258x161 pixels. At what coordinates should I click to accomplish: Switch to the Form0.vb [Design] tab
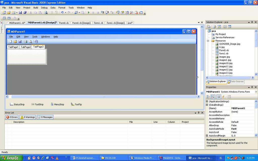(81, 23)
